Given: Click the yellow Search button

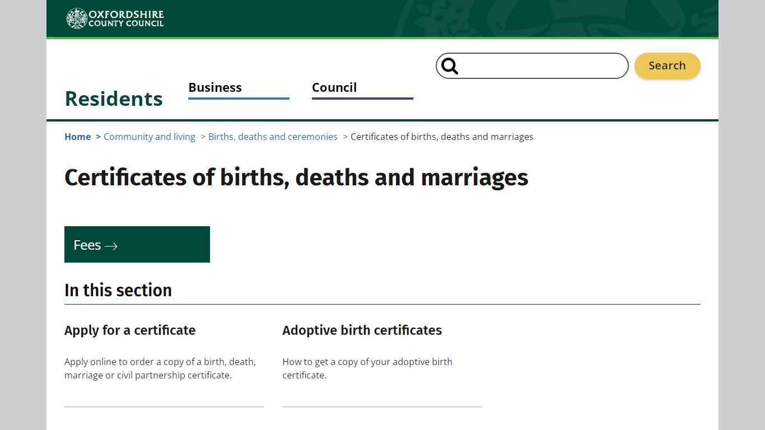Looking at the screenshot, I should coord(667,66).
